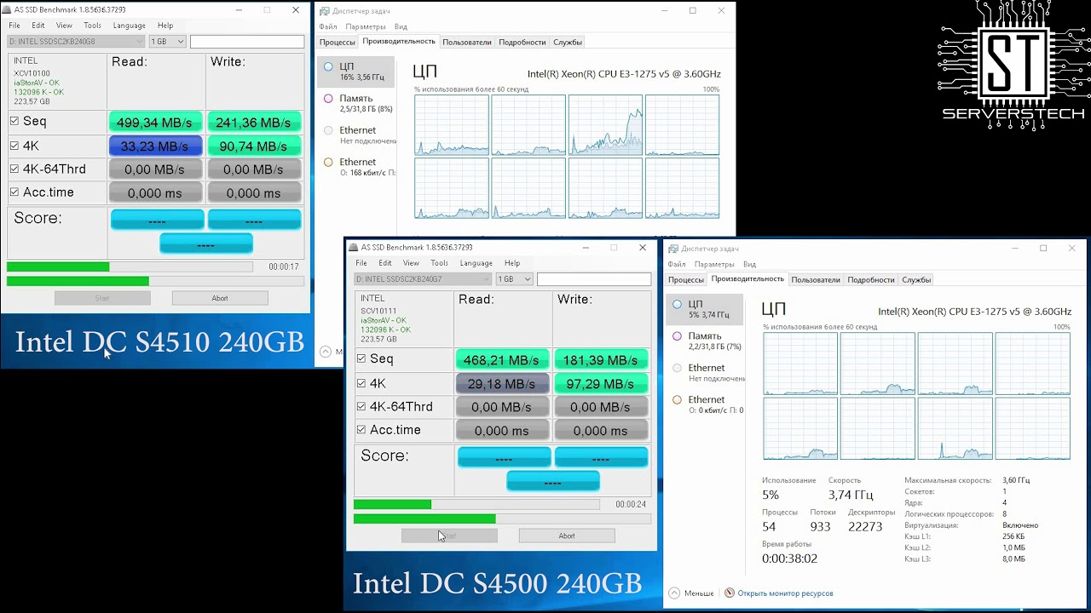Image resolution: width=1091 pixels, height=613 pixels.
Task: Select Память 2,2/31,8 ГБ in lower Task Manager
Action: coord(705,341)
